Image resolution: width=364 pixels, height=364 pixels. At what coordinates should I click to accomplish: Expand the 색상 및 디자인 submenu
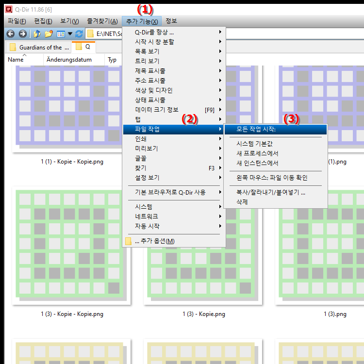tap(174, 90)
